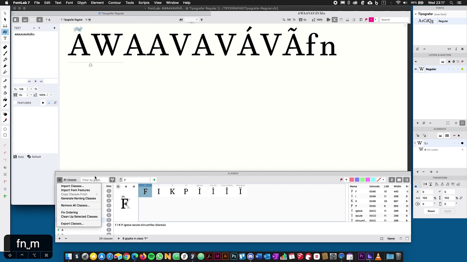Expand the W element tree
This screenshot has width=467, height=262.
click(415, 143)
